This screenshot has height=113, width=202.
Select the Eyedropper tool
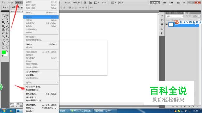(7, 22)
